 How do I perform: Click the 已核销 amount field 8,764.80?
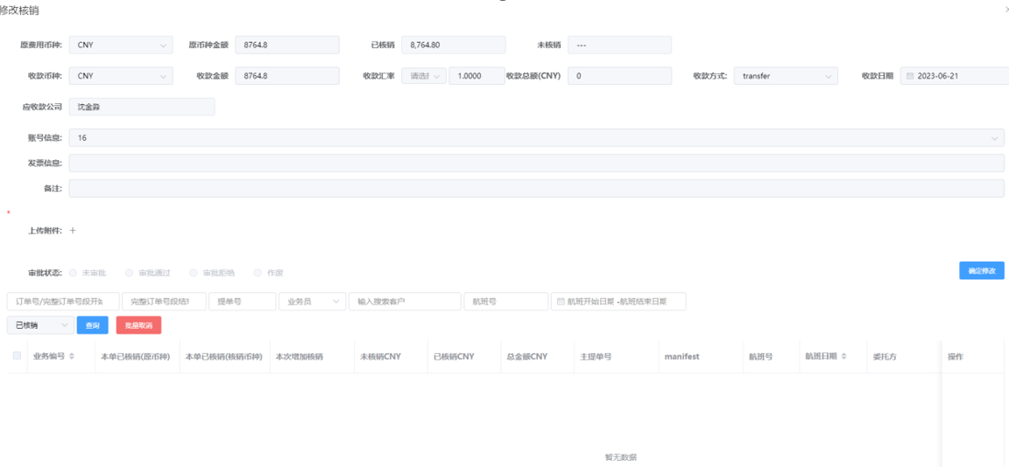454,45
